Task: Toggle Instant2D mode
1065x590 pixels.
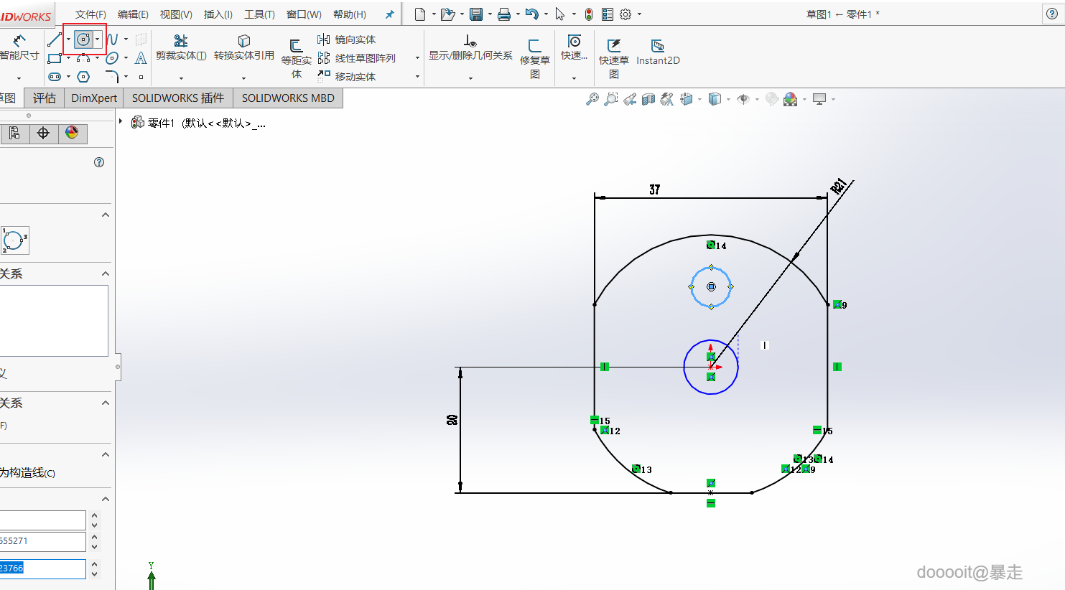Action: (658, 46)
